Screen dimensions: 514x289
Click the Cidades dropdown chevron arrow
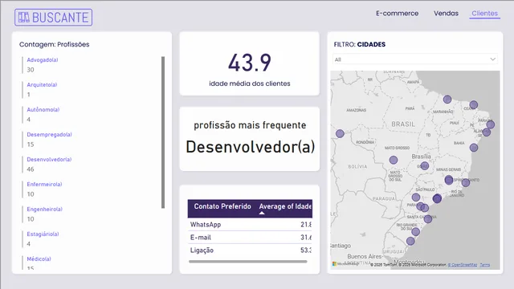click(x=492, y=59)
